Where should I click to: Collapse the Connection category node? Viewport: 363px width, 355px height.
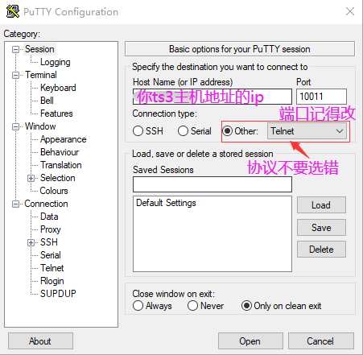tap(15, 204)
